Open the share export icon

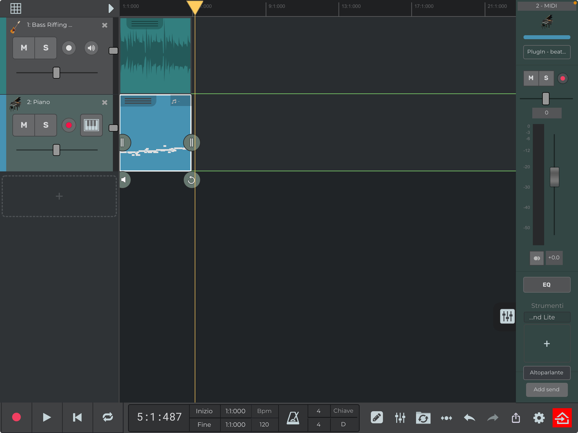click(x=516, y=417)
